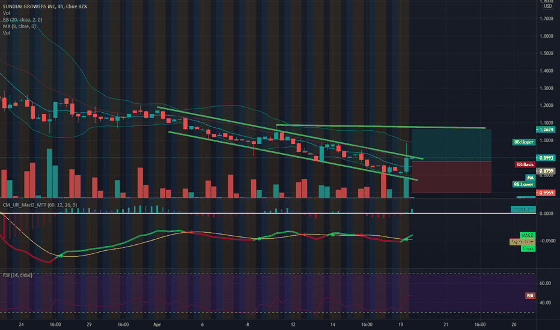This screenshot has height=330, width=560.
Task: Click the -0.0500 MACD axis value
Action: pyautogui.click(x=546, y=241)
